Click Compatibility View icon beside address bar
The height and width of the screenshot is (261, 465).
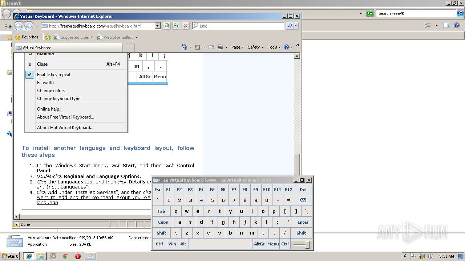click(167, 26)
